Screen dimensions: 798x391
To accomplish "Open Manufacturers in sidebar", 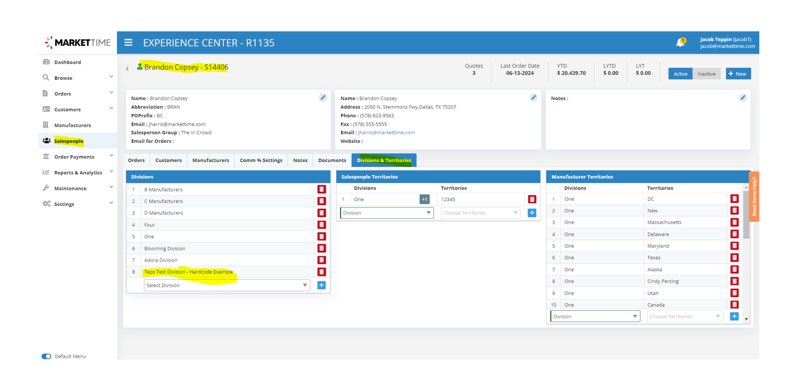I will pyautogui.click(x=73, y=125).
